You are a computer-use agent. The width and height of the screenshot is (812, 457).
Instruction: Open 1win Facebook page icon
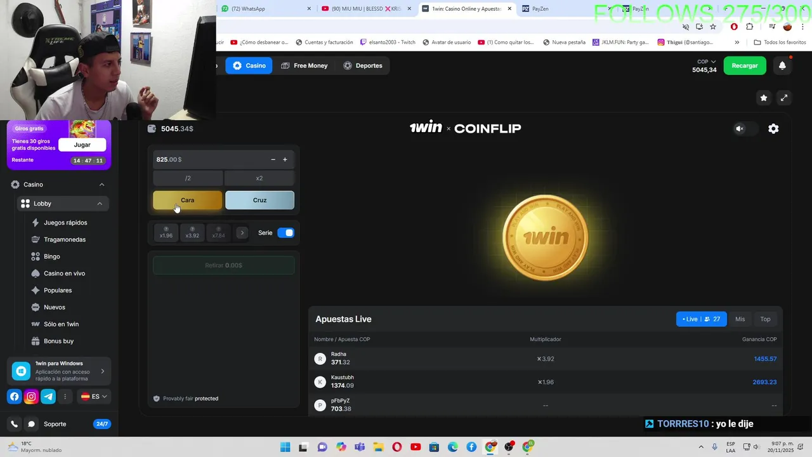[15, 397]
